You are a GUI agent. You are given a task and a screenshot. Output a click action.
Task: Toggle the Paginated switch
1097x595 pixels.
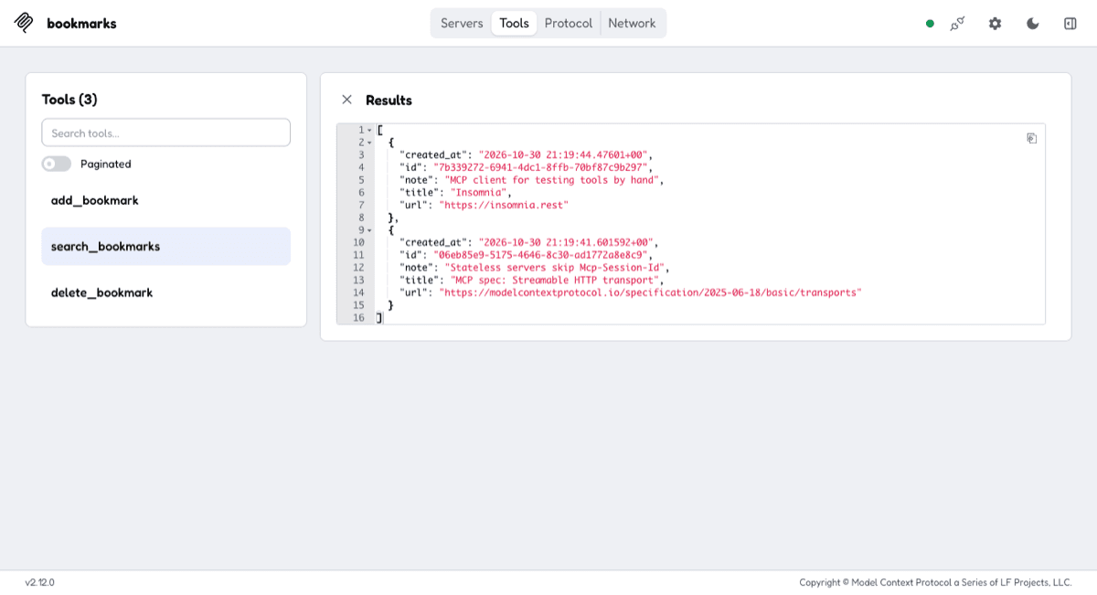[56, 164]
